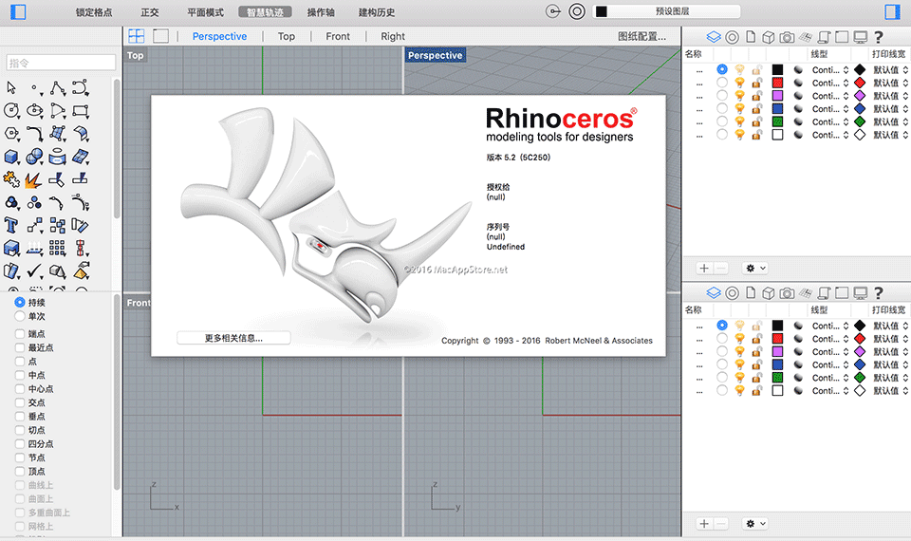
Task: Toggle red layer lightbulb visibility in upper panel
Action: pos(739,83)
